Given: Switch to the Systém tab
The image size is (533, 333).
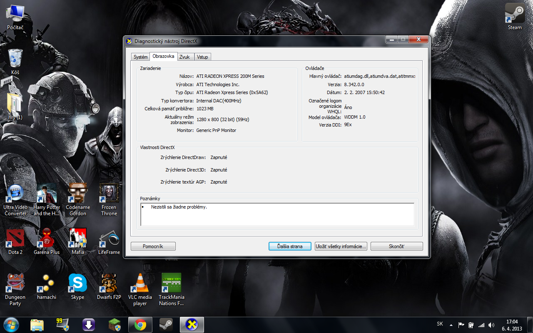Looking at the screenshot, I should pyautogui.click(x=140, y=57).
